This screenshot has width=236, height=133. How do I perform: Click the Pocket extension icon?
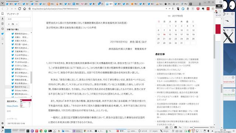[198, 9]
